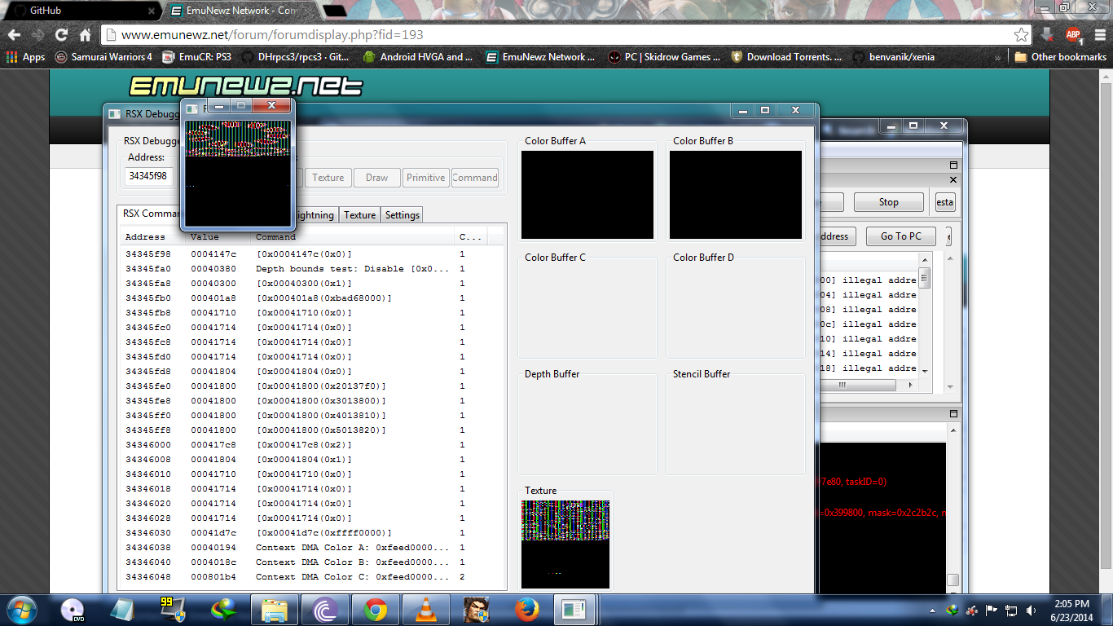Show hidden system tray icons
The height and width of the screenshot is (626, 1113).
(x=932, y=610)
